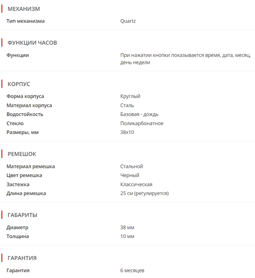
Task: Click the 25 см (регулируется) strap length
Action: (144, 193)
